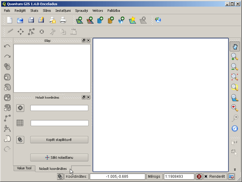The image size is (242, 182).
Task: Click paste features clipboard icon
Action: [x=74, y=31]
